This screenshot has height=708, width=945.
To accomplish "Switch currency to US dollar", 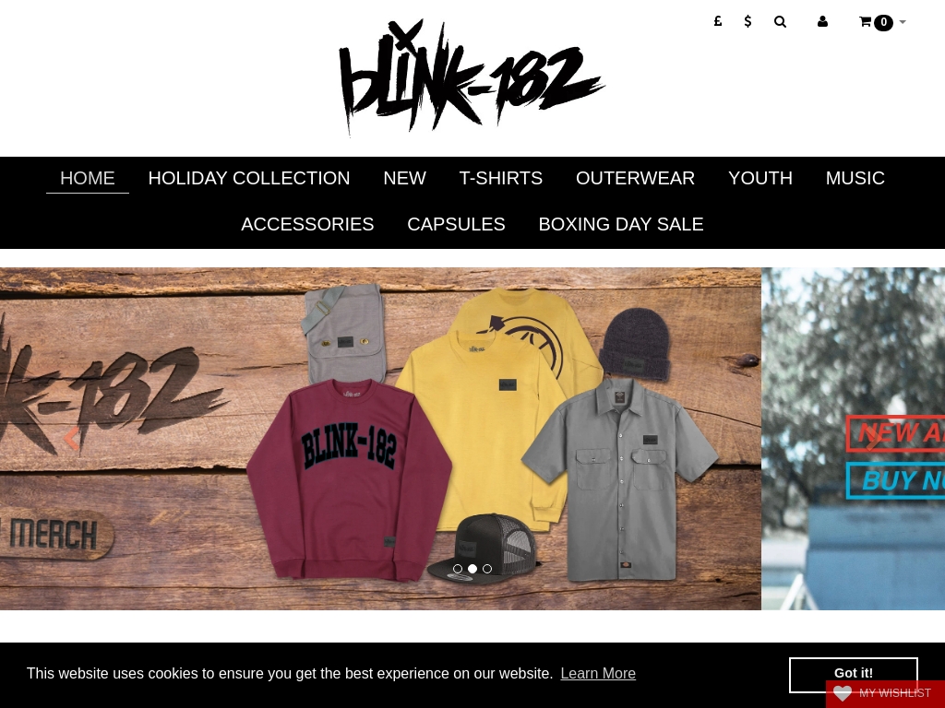I will (748, 22).
